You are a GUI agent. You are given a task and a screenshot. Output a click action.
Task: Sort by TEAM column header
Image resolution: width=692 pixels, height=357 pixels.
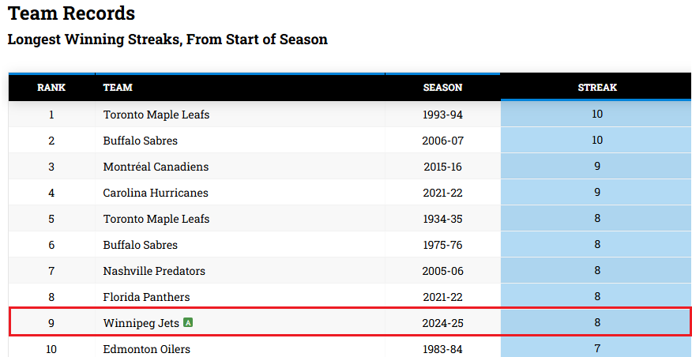118,88
